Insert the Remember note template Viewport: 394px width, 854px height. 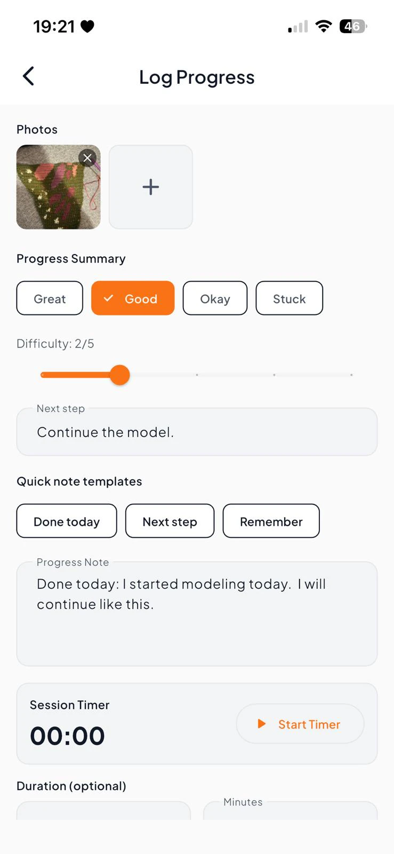click(x=271, y=521)
